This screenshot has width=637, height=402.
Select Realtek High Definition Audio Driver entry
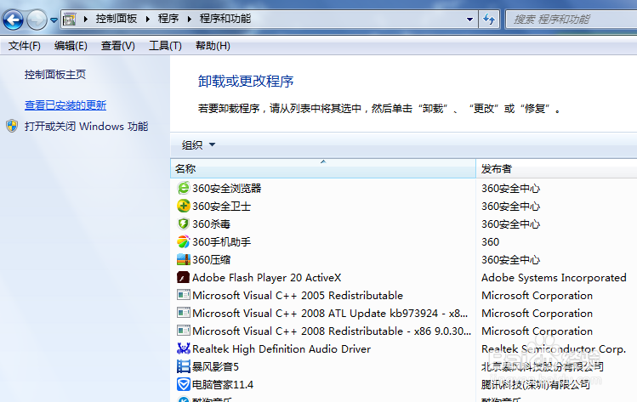tap(282, 349)
